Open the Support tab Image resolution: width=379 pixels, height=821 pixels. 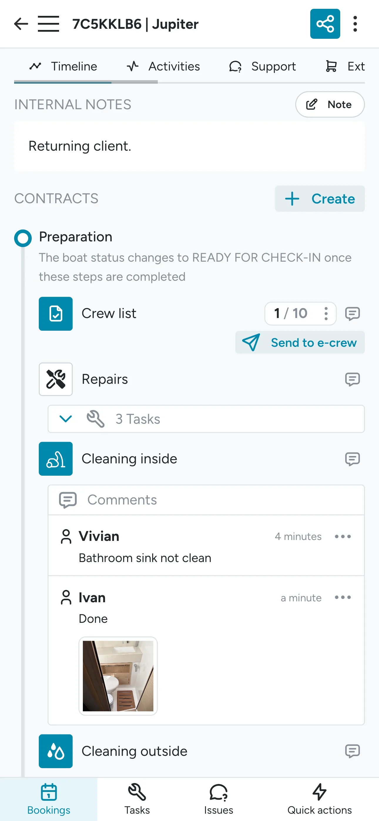point(262,66)
